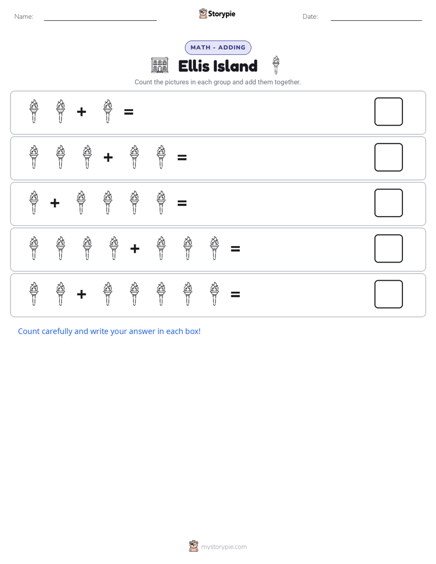The image size is (436, 564).
Task: Select the answer box in the third row
Action: [388, 203]
